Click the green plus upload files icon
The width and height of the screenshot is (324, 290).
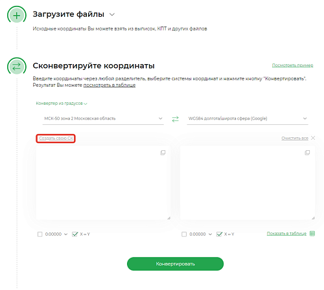tap(17, 16)
